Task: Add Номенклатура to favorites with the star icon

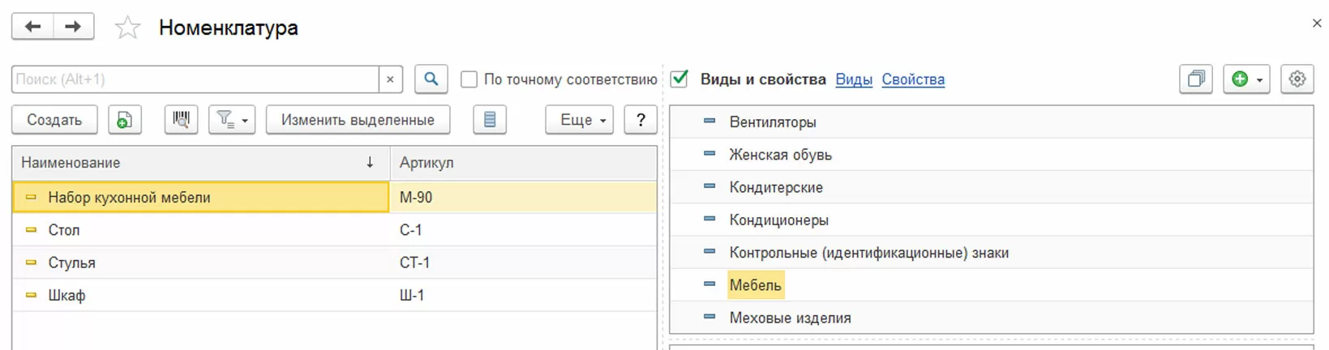Action: click(x=127, y=28)
